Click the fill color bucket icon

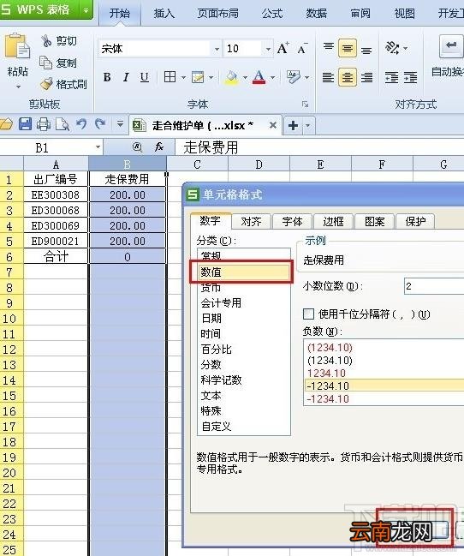click(231, 77)
